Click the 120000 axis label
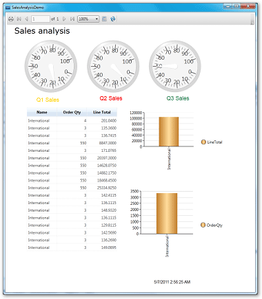Image resolution: width=262 pixels, height=299 pixels. click(x=136, y=113)
